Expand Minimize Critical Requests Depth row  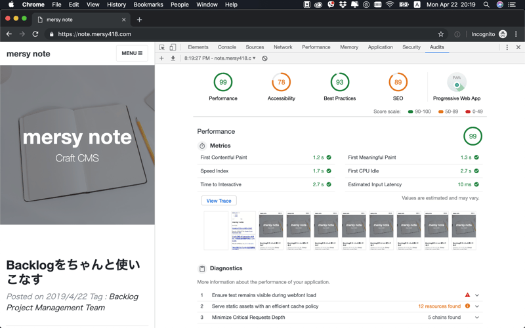click(x=477, y=318)
